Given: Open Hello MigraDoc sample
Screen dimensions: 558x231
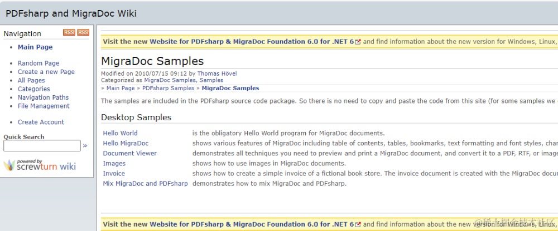Looking at the screenshot, I should [126, 144].
